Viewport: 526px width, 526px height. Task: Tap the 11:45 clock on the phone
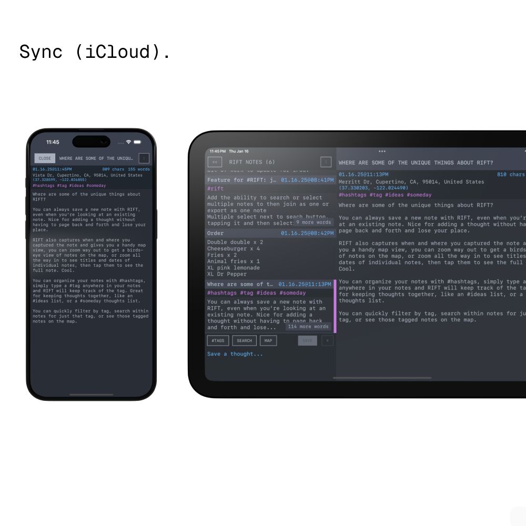click(x=53, y=142)
